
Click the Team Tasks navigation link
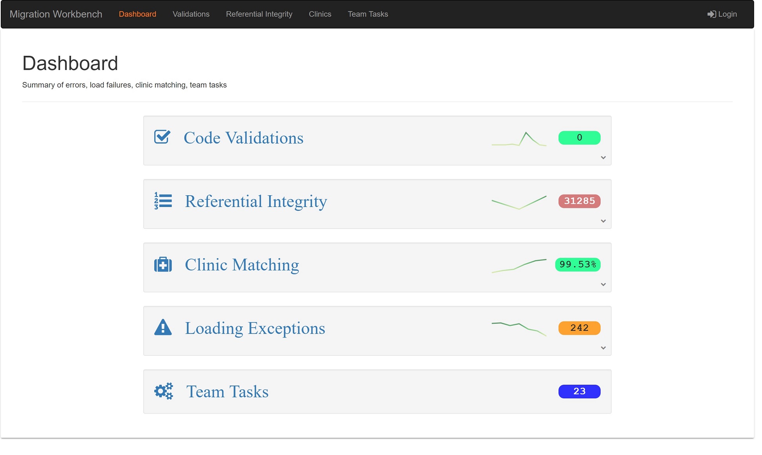(x=368, y=14)
